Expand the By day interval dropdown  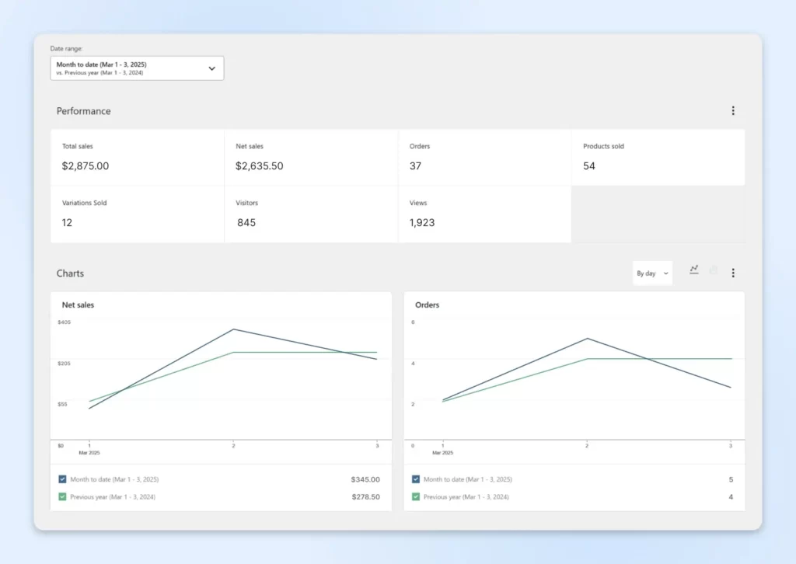pyautogui.click(x=652, y=273)
